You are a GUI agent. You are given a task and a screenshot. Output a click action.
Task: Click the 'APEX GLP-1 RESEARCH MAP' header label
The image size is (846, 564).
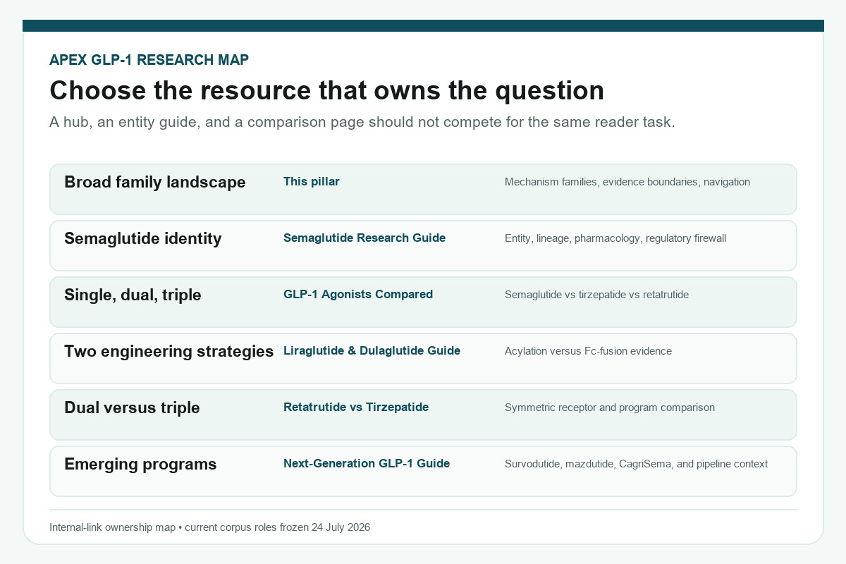pos(149,61)
